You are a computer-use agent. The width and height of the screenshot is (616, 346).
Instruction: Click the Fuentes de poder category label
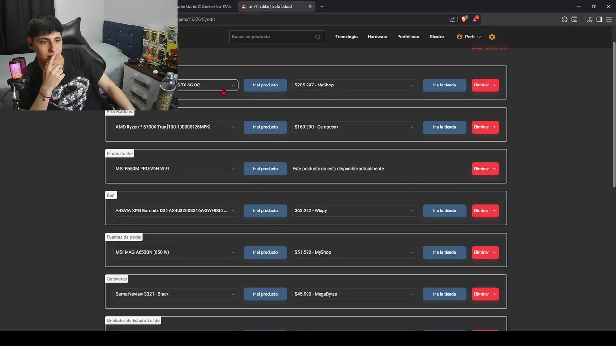point(124,237)
